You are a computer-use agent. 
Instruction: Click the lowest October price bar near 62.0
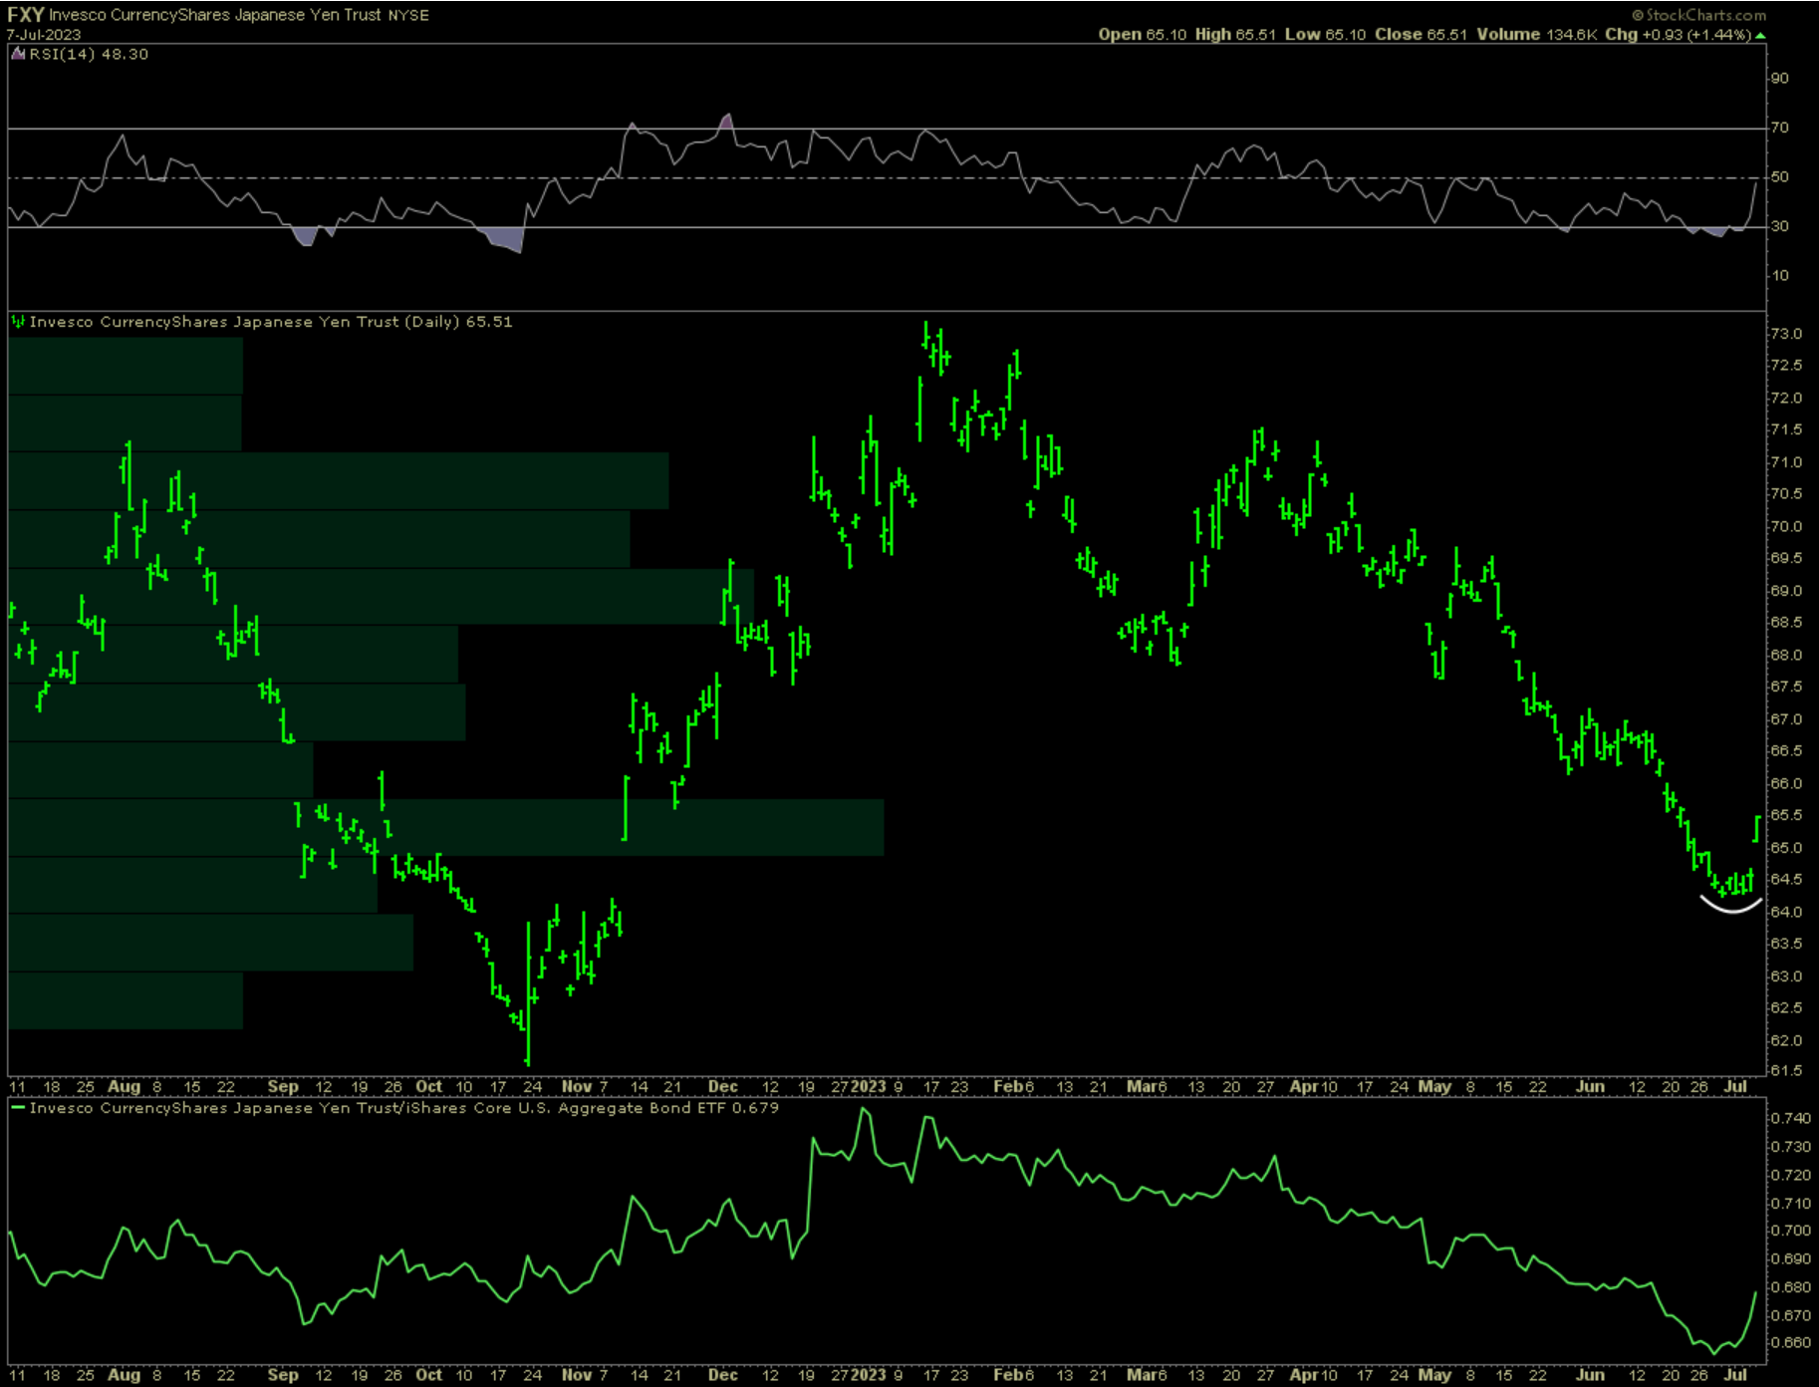528,993
